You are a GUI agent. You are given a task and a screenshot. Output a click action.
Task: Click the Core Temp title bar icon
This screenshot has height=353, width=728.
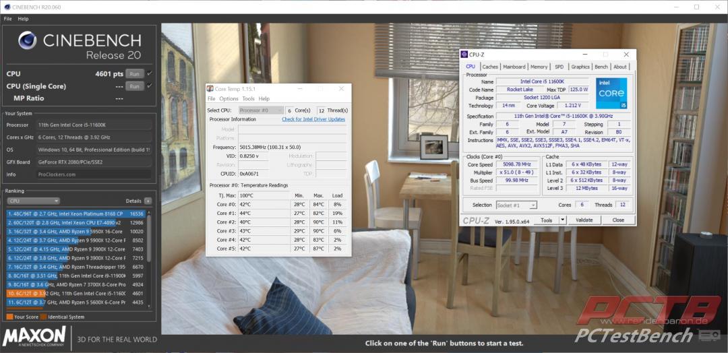pyautogui.click(x=210, y=89)
